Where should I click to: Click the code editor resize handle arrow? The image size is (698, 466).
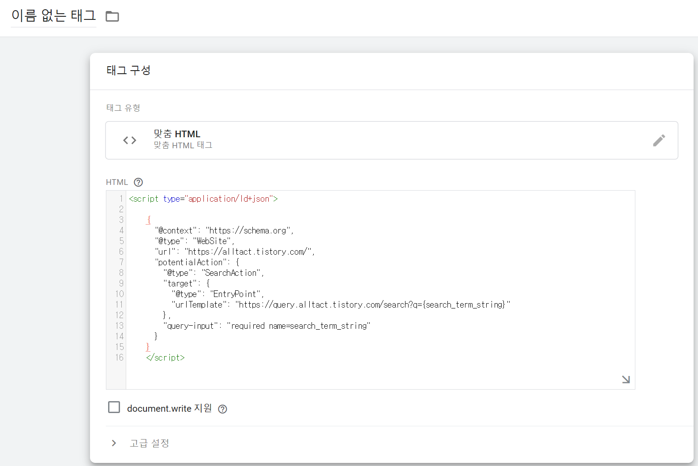coord(626,380)
